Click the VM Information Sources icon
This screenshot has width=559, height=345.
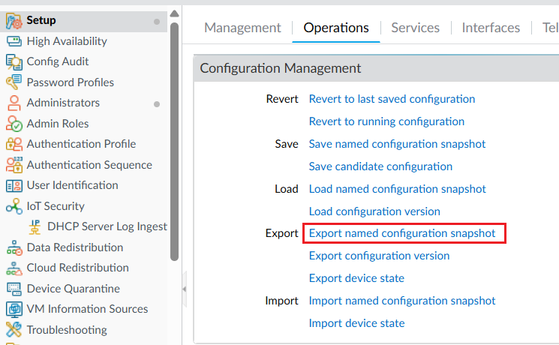(14, 309)
